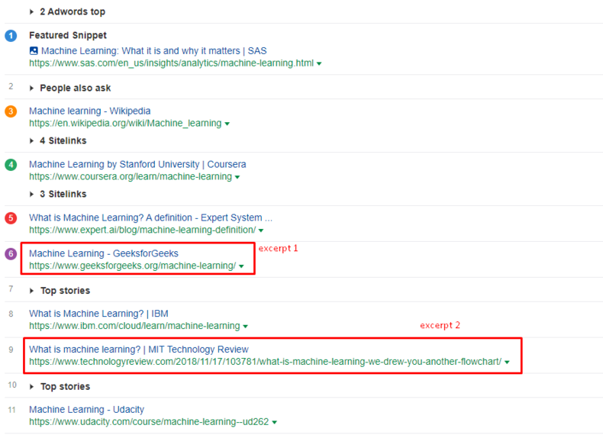This screenshot has height=435, width=603.
Task: Expand the Top stories row numbered 7
Action: pyautogui.click(x=31, y=291)
